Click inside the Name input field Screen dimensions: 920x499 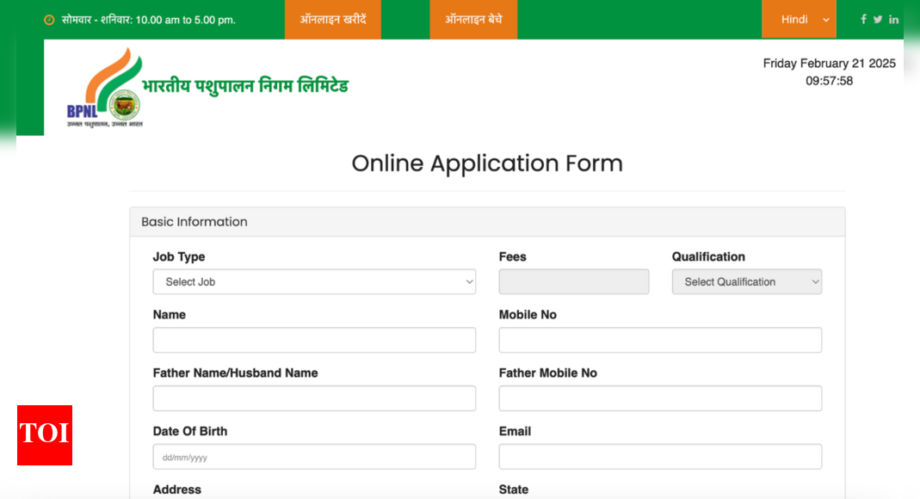(x=314, y=340)
